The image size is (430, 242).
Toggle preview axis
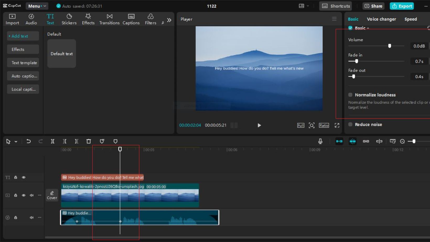(x=379, y=141)
